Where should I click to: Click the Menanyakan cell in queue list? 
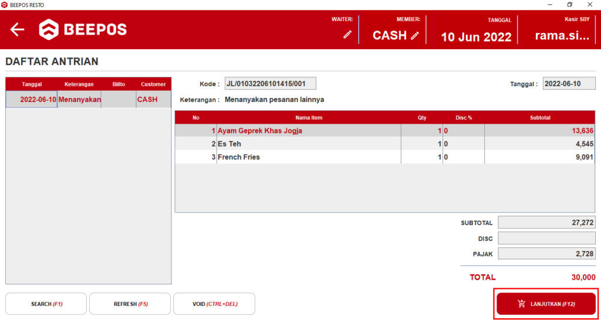click(79, 100)
